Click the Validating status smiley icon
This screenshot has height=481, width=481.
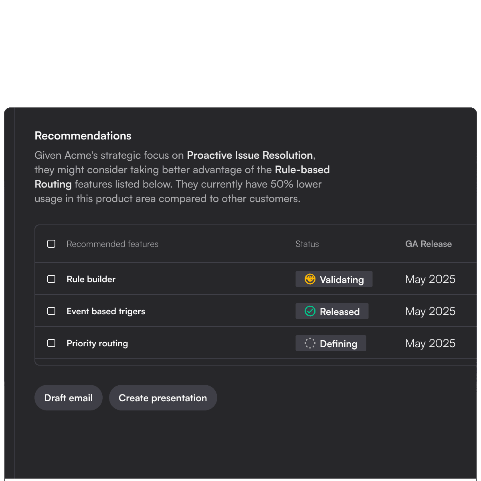(x=310, y=279)
